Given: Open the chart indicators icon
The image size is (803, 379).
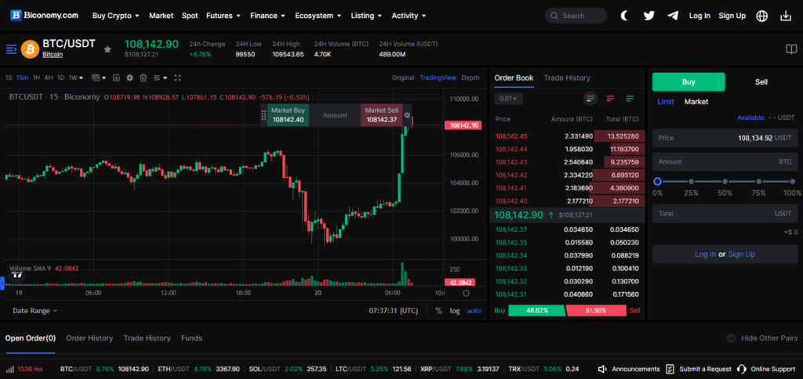Looking at the screenshot, I should (116, 78).
